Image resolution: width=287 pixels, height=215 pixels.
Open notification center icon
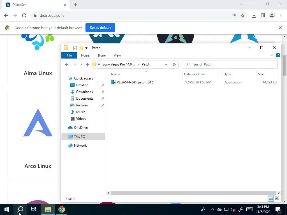tap(278, 209)
